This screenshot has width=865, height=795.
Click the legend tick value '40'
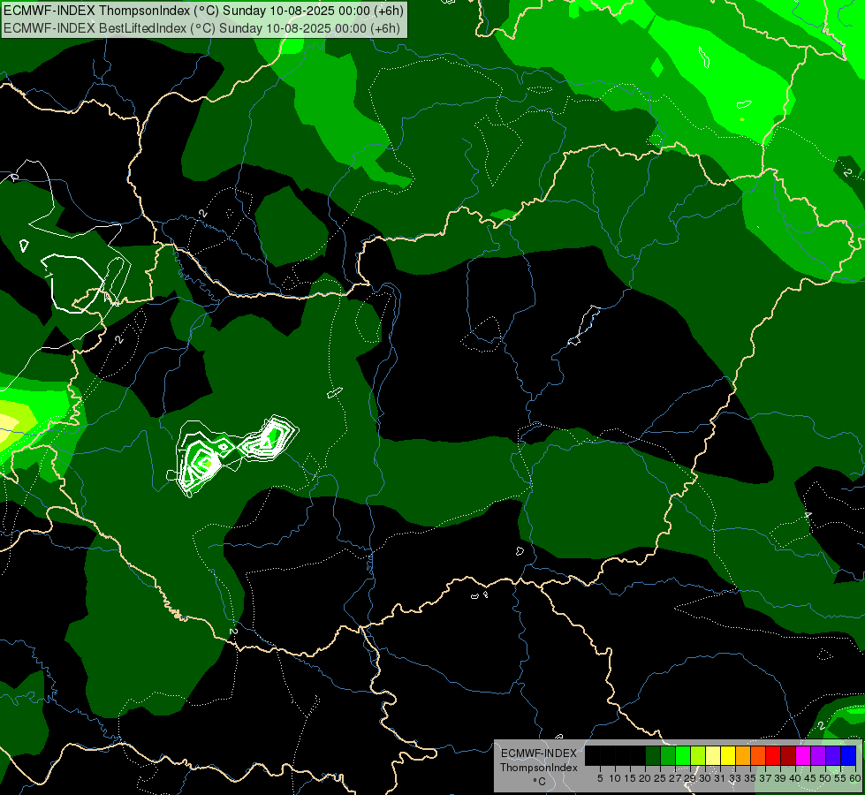796,778
